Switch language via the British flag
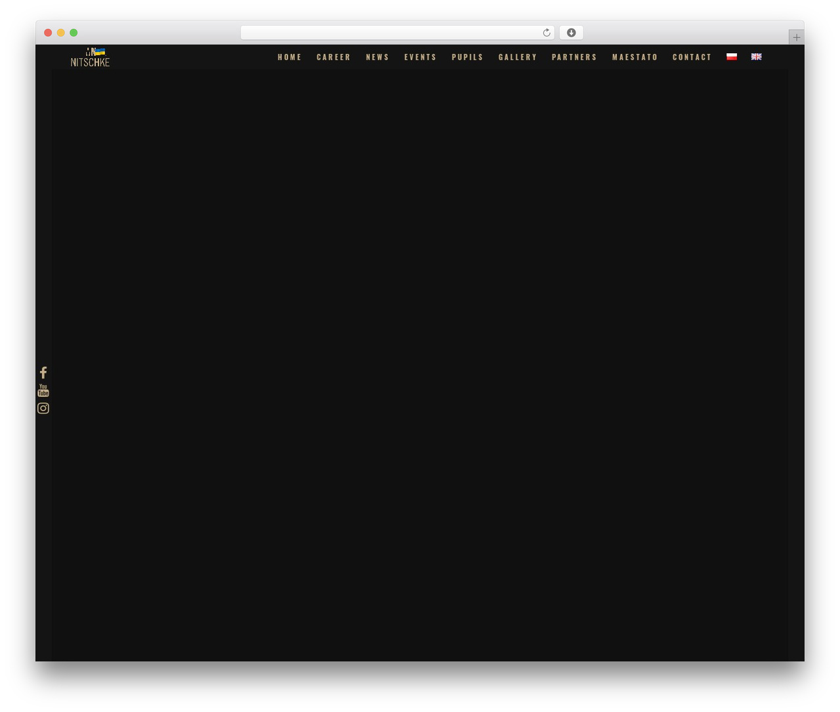Viewport: 840px width, 712px height. point(757,57)
